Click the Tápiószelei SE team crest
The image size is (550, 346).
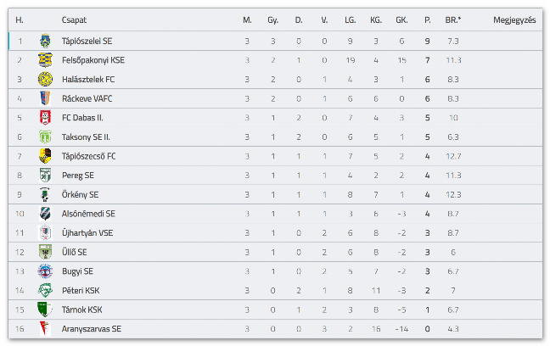(45, 41)
